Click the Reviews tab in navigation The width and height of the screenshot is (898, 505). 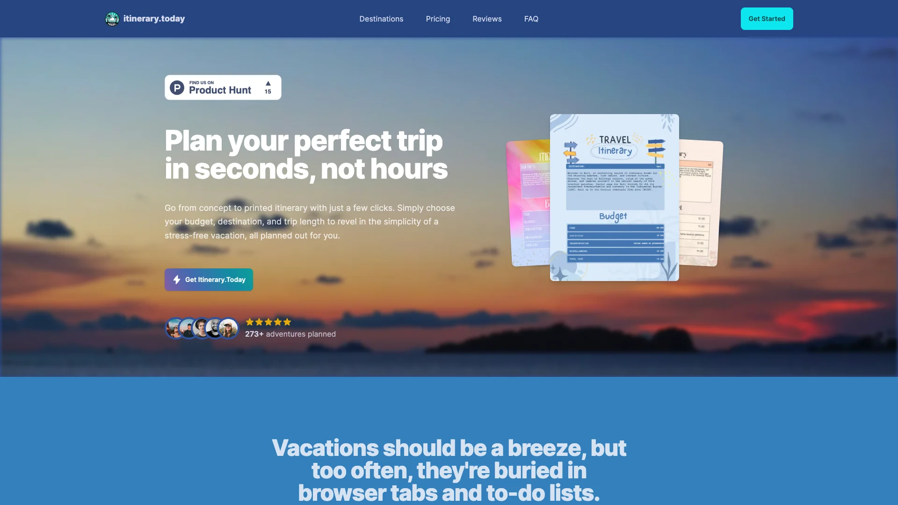[x=486, y=19]
